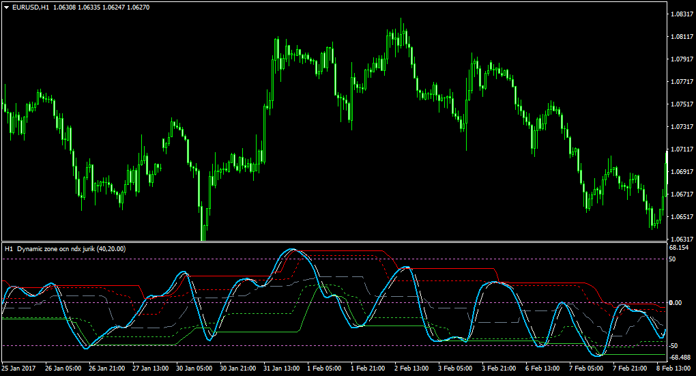696x376 pixels.
Task: Click price level 1.07317 on price scale
Action: pos(682,127)
